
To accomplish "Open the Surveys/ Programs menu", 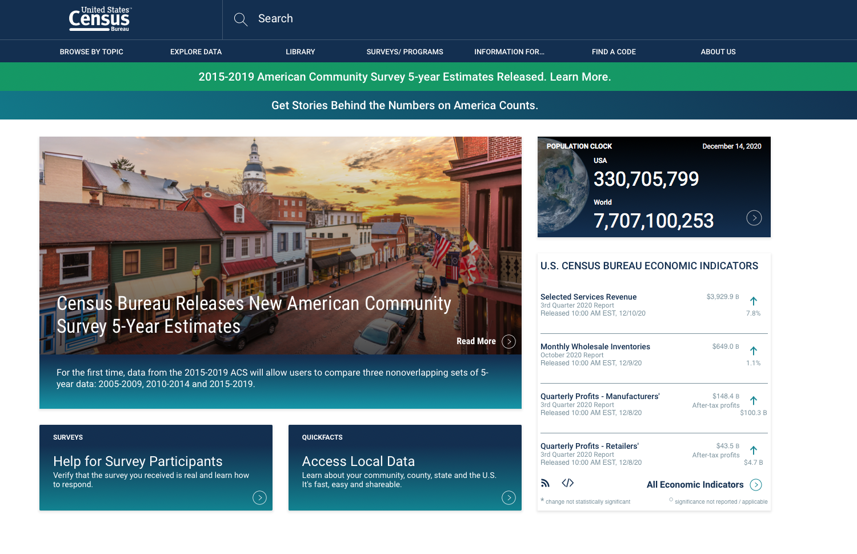I will point(405,51).
